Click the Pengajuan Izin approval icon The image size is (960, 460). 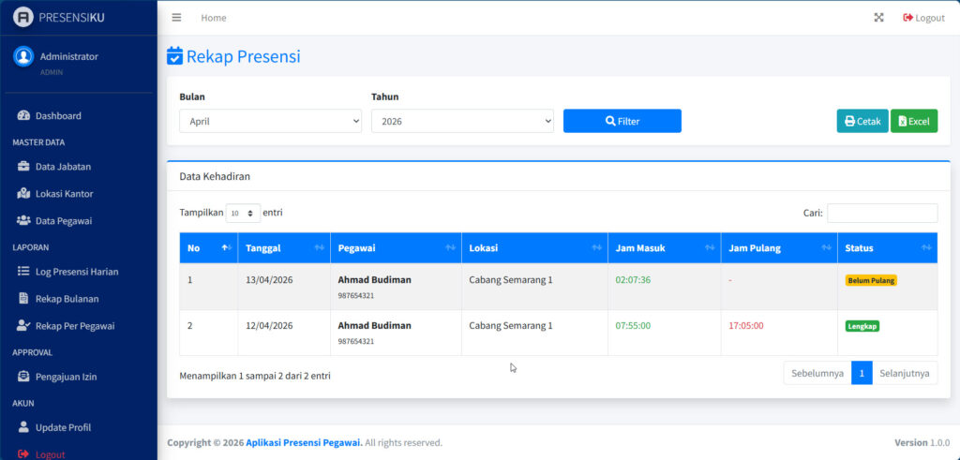pos(23,377)
